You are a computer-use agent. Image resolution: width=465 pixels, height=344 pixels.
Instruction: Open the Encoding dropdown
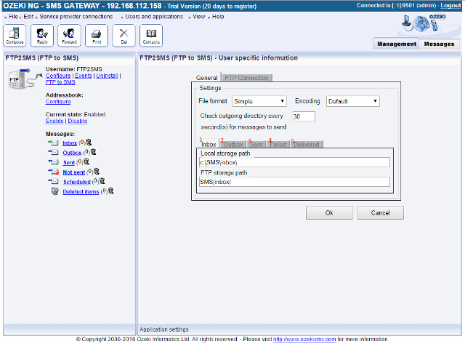point(353,101)
